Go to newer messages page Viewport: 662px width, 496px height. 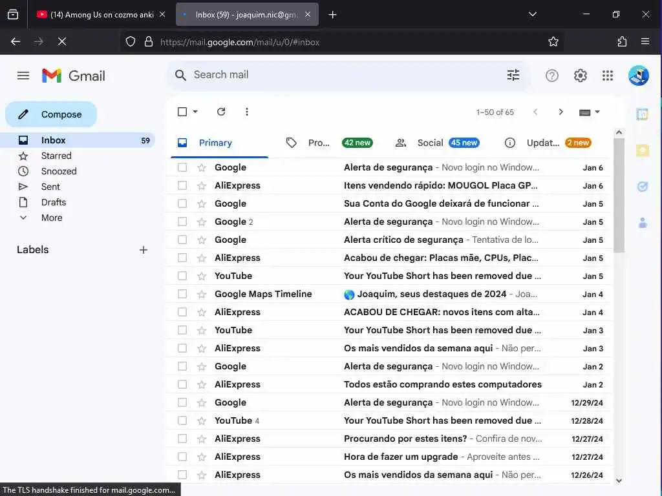point(535,112)
